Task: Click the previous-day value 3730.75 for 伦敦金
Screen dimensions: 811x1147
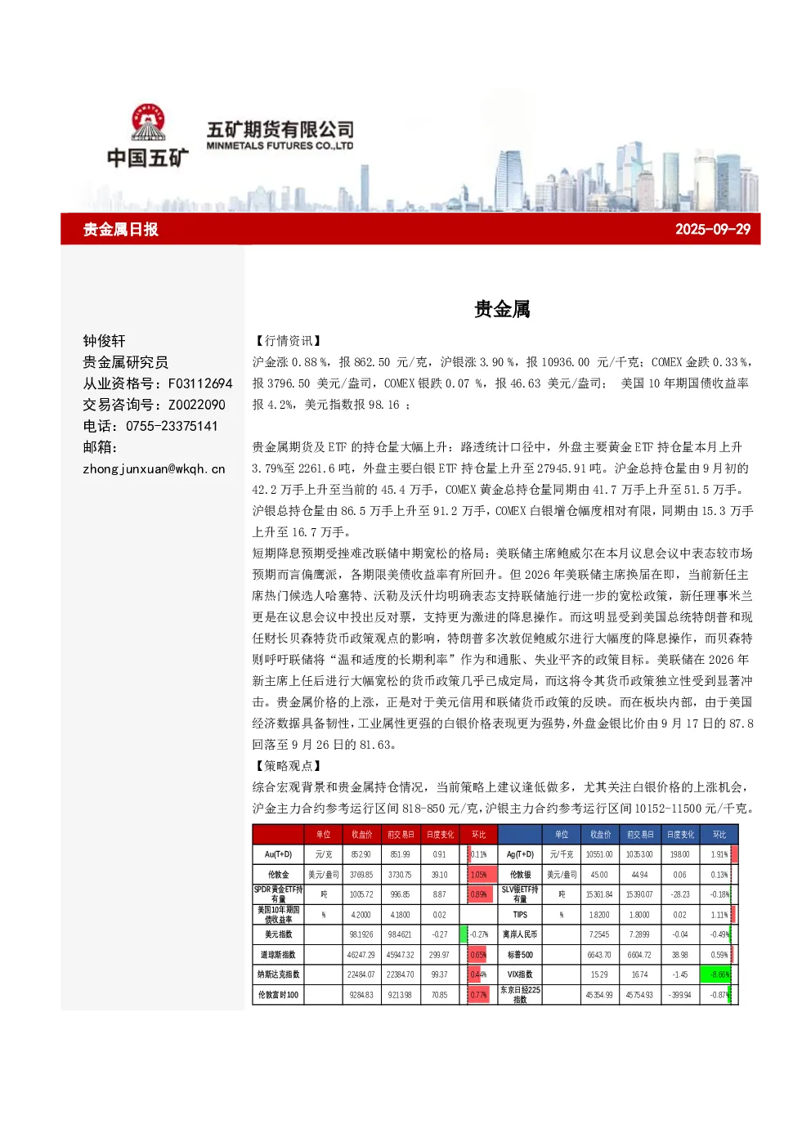Action: 401,875
